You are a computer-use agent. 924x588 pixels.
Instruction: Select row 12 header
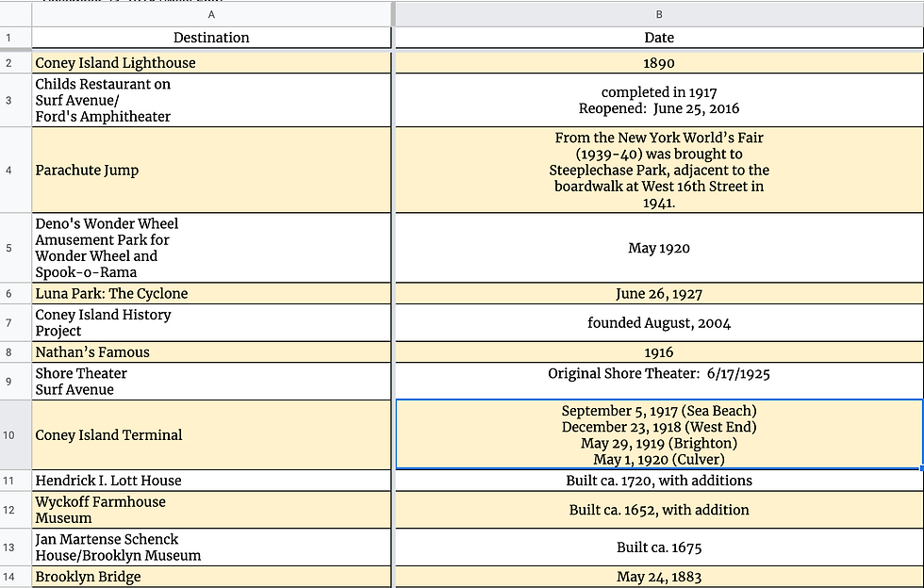15,510
